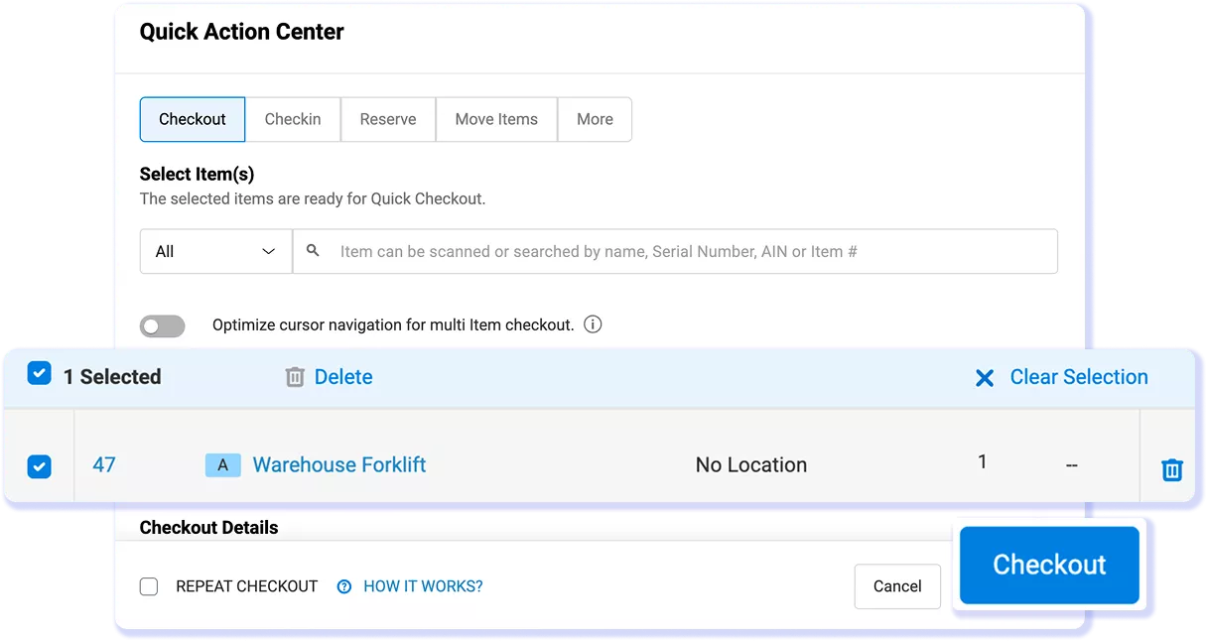Uncheck the Warehouse Forklift row checkbox
Viewport: 1207px width, 641px height.
tap(39, 465)
